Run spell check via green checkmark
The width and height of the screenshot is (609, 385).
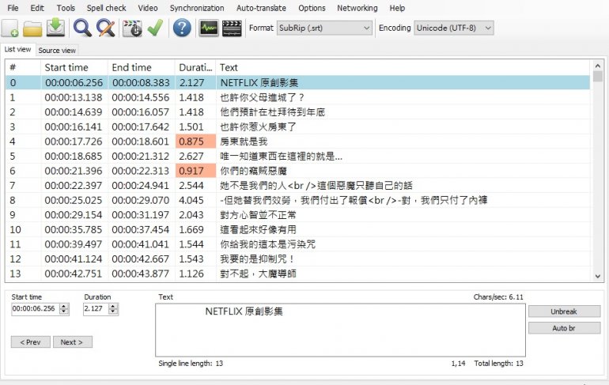[x=155, y=28]
